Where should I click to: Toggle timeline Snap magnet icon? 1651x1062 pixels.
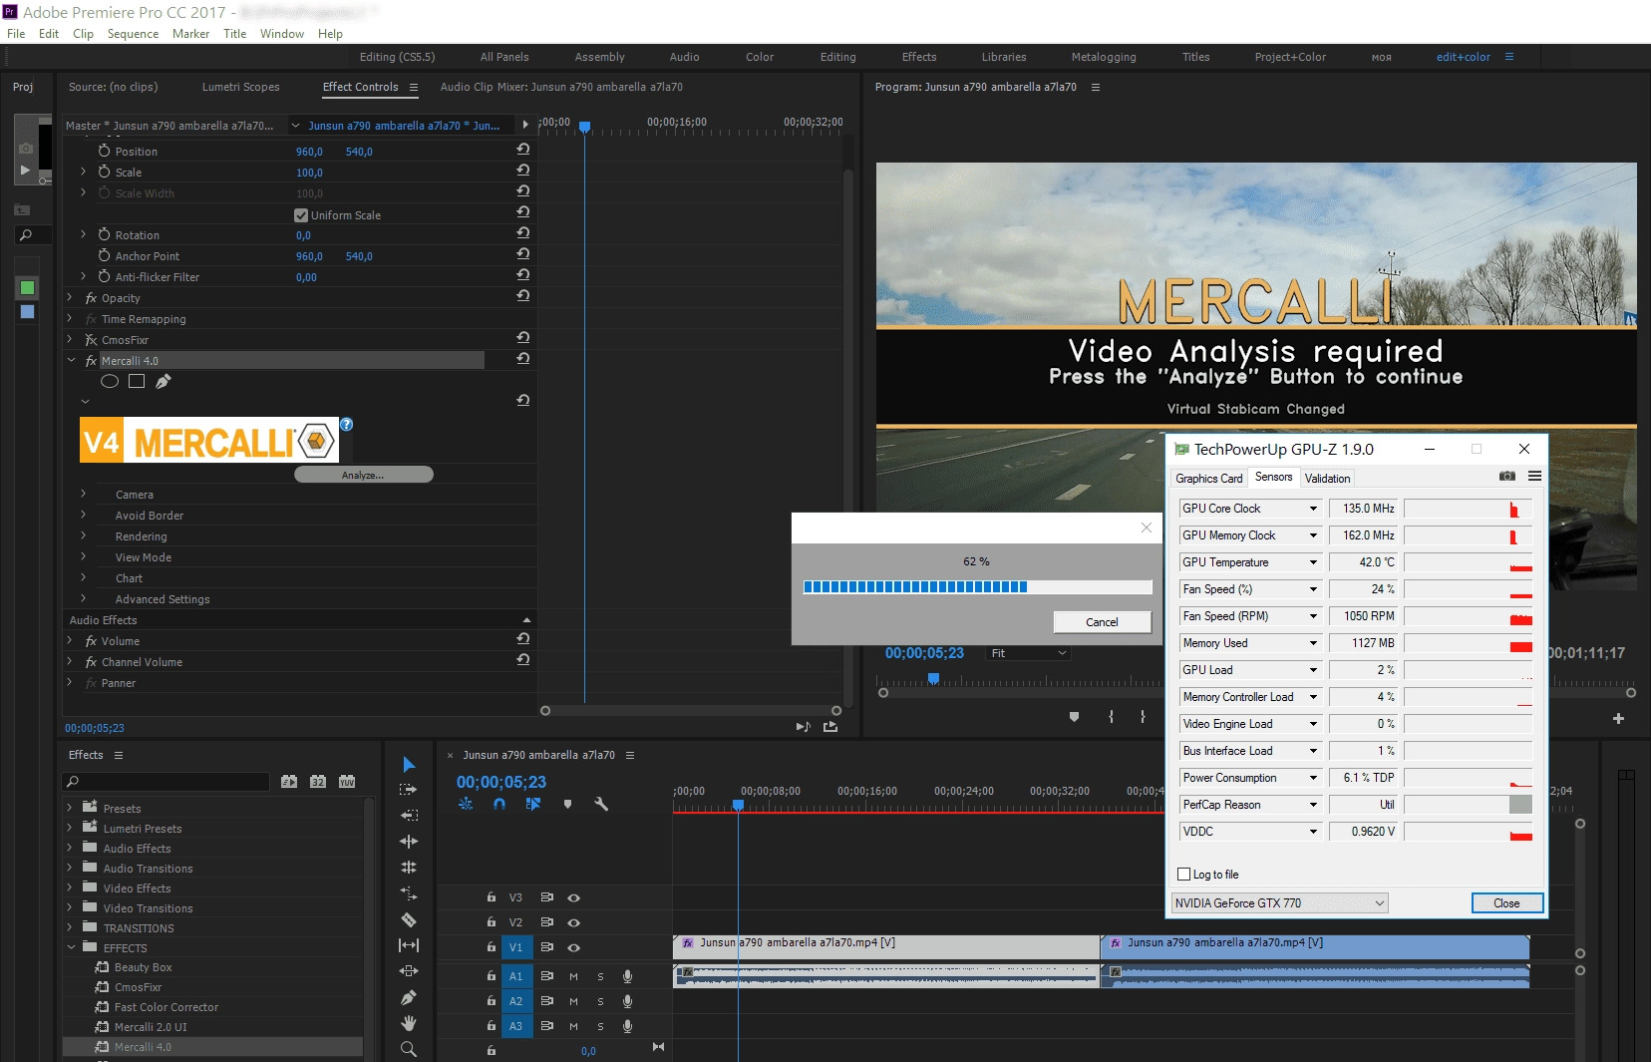(499, 804)
